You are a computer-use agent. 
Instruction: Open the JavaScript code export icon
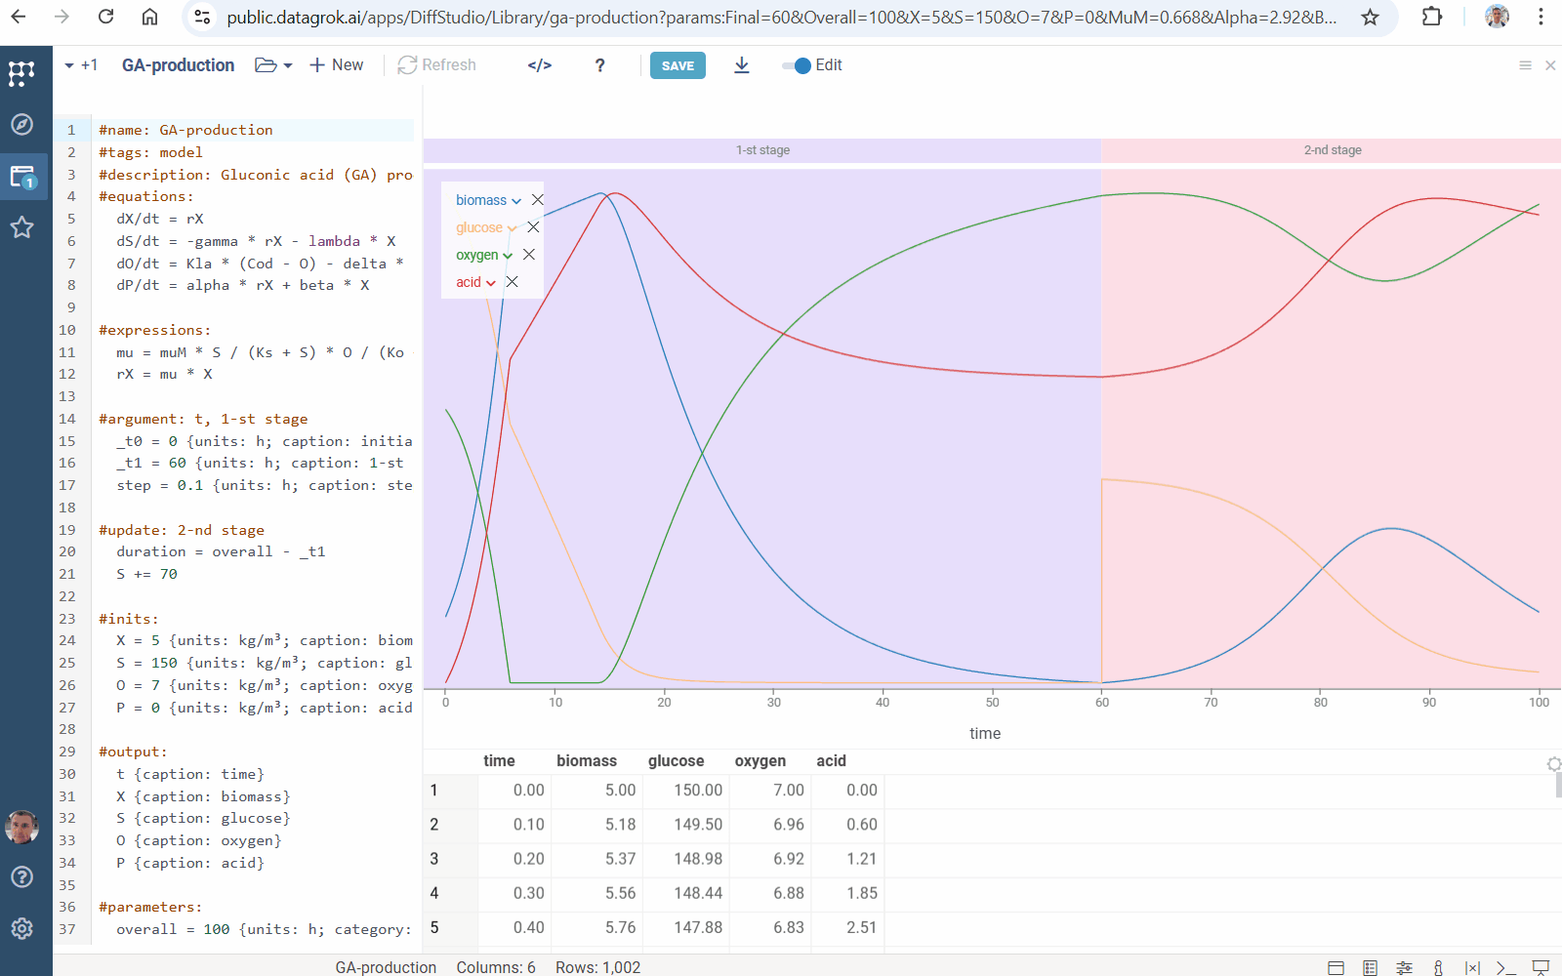click(x=540, y=65)
